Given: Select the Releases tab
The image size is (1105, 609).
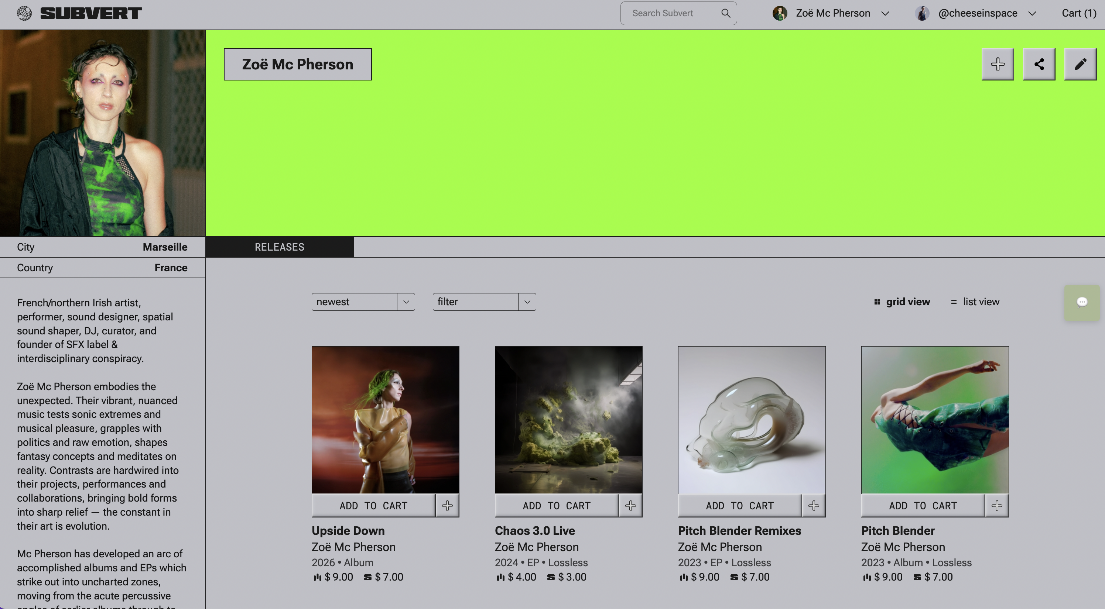Looking at the screenshot, I should pyautogui.click(x=280, y=247).
